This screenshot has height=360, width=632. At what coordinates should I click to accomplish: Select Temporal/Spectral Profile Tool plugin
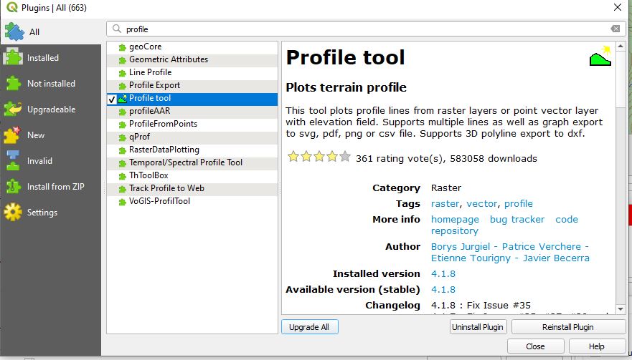pyautogui.click(x=192, y=162)
